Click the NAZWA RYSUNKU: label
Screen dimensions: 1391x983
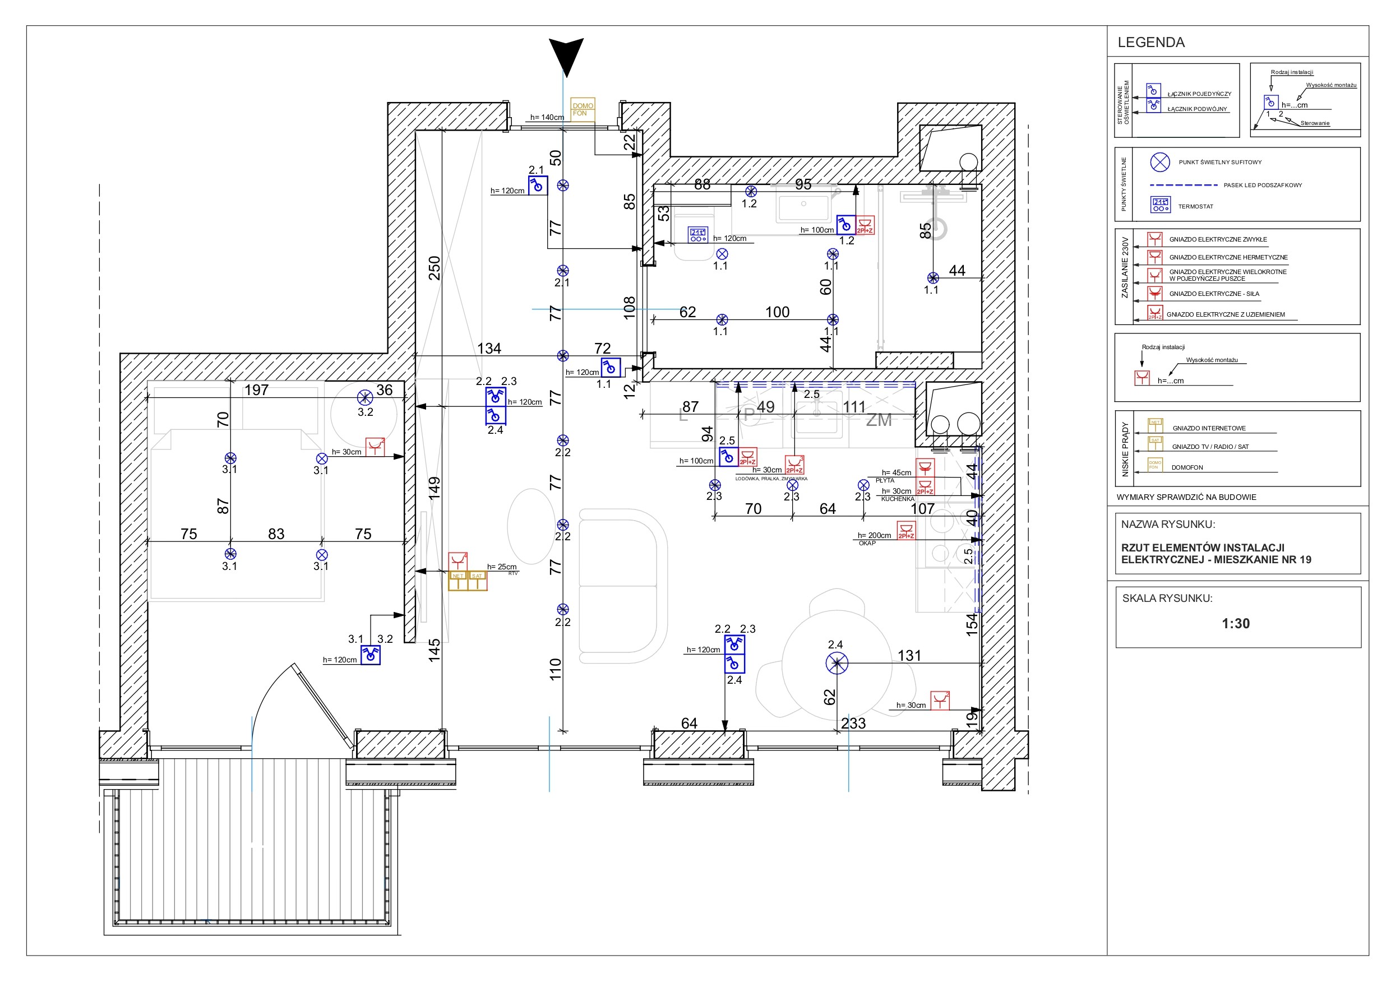point(1168,525)
